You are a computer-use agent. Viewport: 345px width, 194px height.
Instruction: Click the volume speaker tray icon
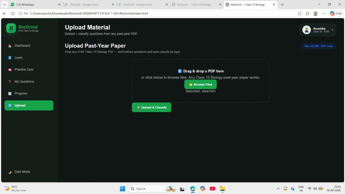[x=315, y=189]
